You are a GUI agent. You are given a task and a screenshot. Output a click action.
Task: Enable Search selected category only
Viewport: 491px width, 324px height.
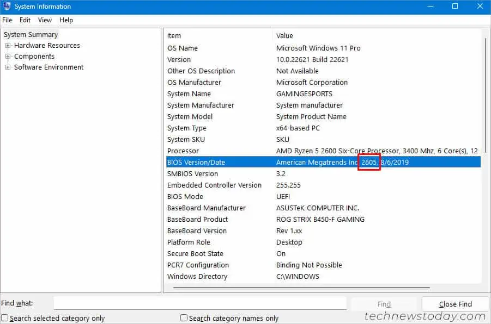tap(4, 317)
